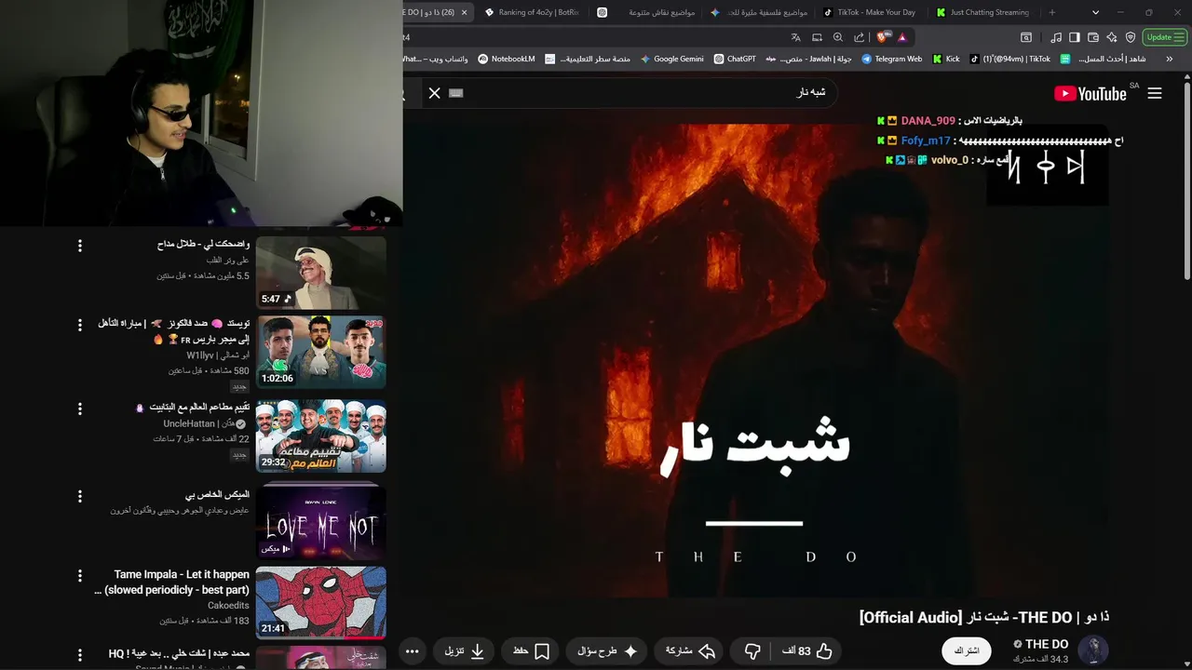This screenshot has height=670, width=1192.
Task: Open the YouTube hamburger guide menu
Action: click(1155, 93)
